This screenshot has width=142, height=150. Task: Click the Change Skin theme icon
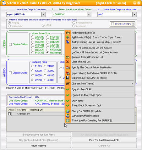tap(68, 83)
